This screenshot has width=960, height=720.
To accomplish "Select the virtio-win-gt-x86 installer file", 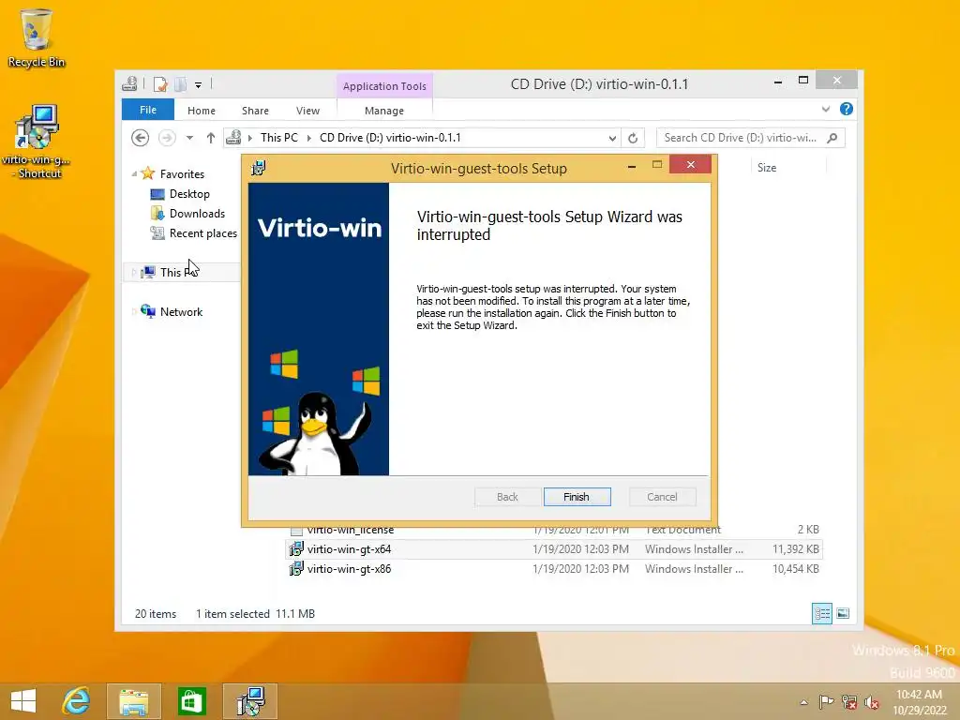I will click(554, 569).
